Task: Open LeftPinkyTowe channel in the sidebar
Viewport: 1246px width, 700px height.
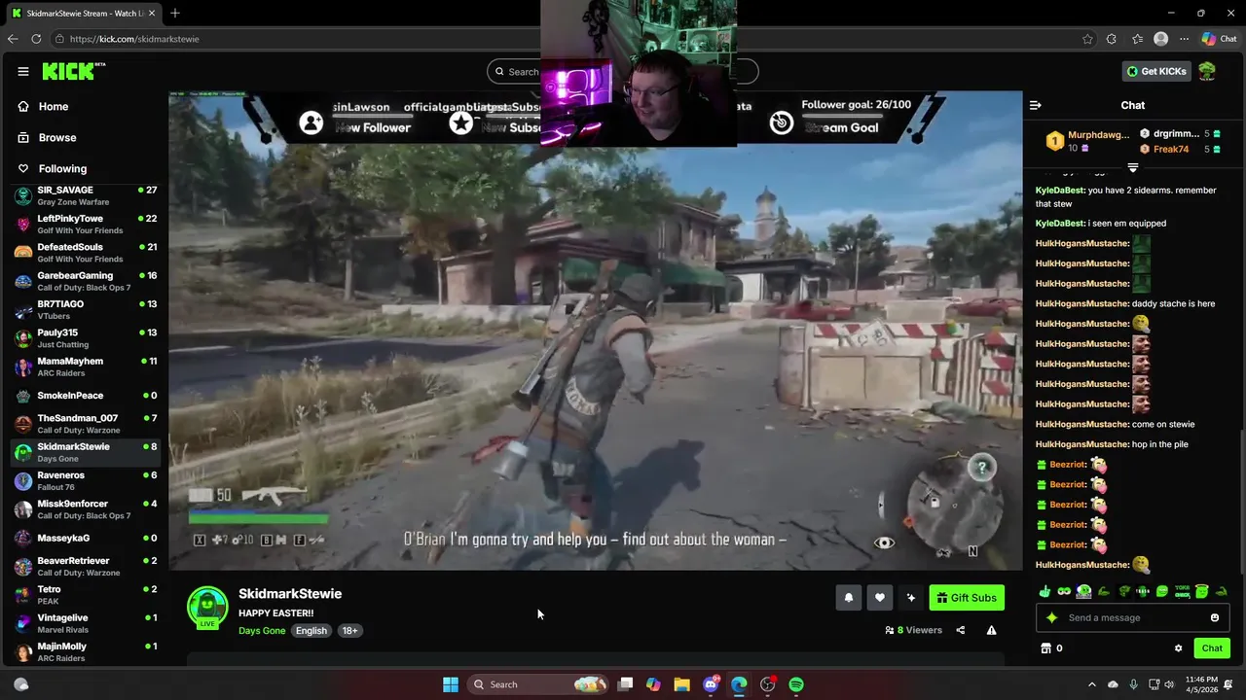Action: 84,225
